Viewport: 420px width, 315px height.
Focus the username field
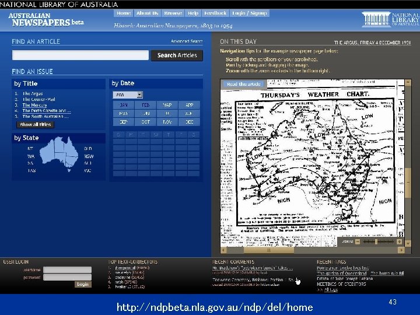pyautogui.click(x=67, y=269)
